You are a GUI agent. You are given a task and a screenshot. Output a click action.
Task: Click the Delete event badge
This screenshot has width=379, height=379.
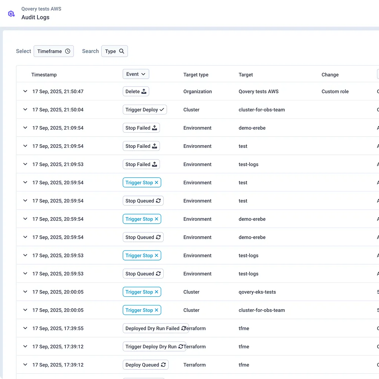(x=136, y=91)
